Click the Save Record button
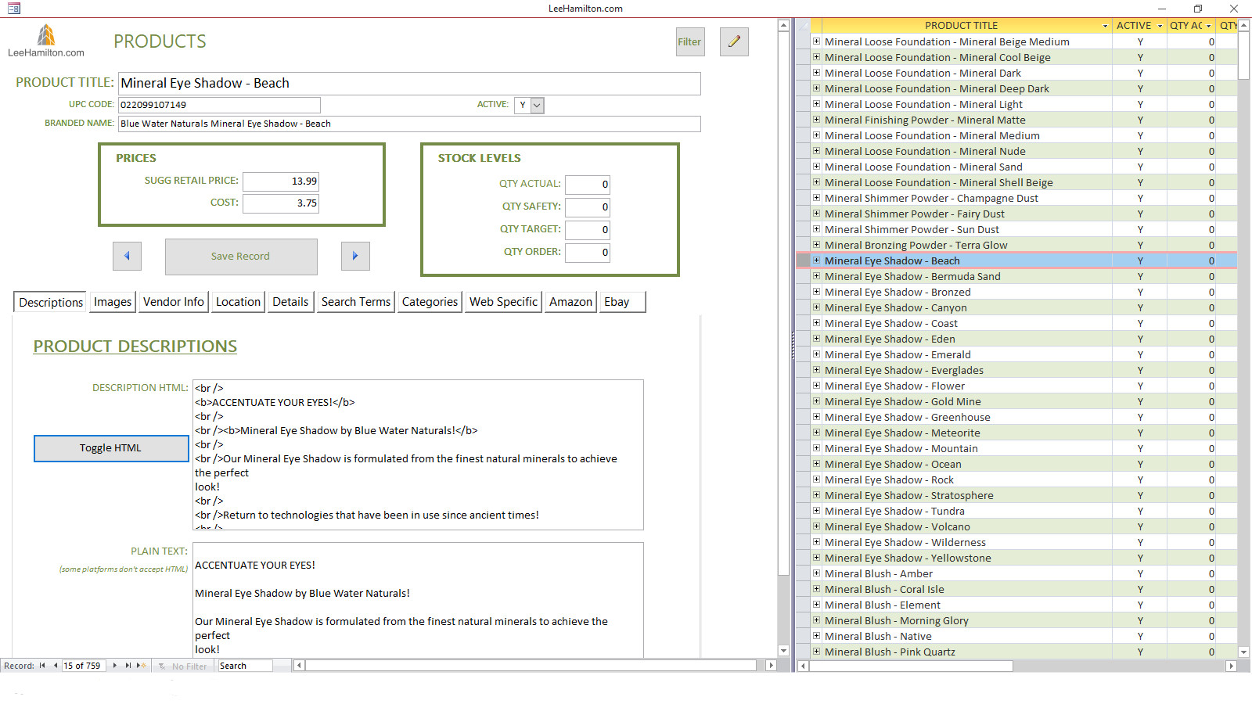This screenshot has width=1252, height=704. coord(241,257)
